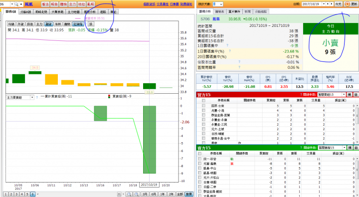Check the 元富-嘉義 row checkbox
The height and width of the screenshot is (197, 359).
click(x=199, y=164)
